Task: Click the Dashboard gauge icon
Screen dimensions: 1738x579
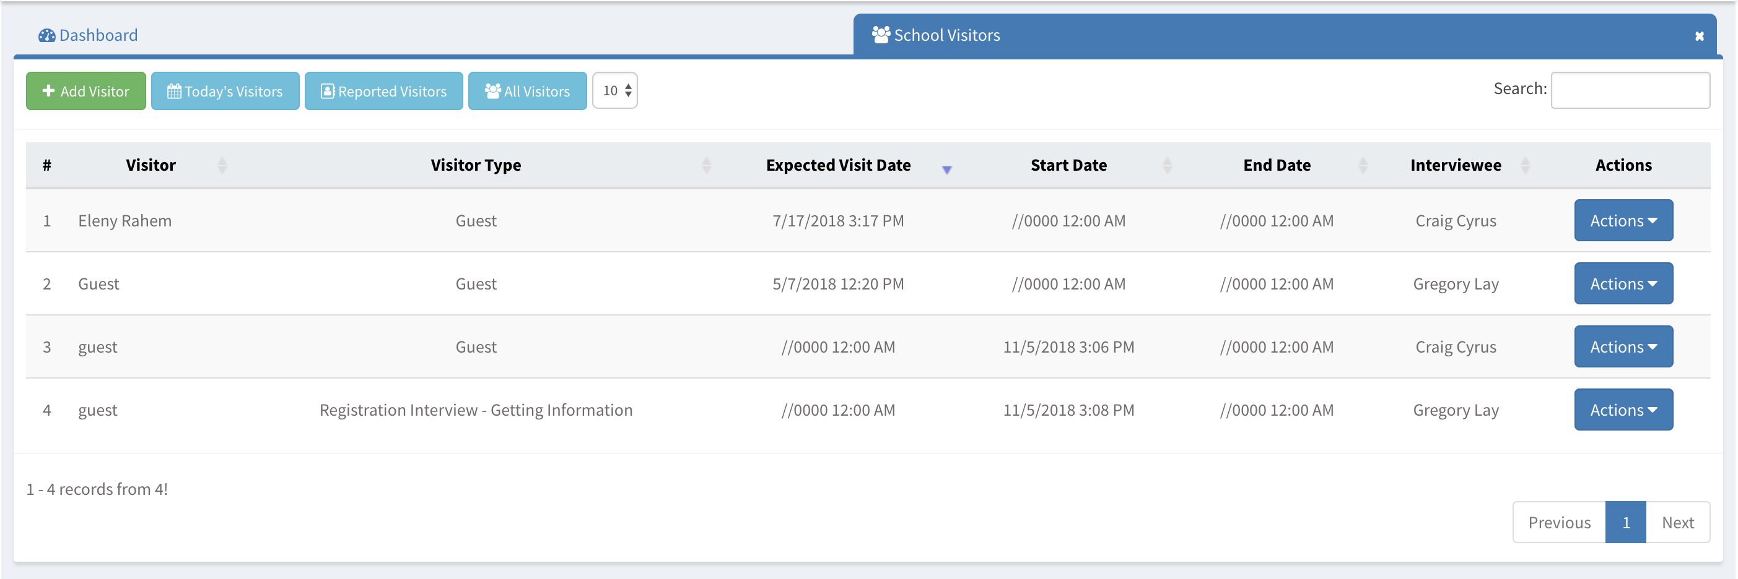Action: tap(46, 35)
